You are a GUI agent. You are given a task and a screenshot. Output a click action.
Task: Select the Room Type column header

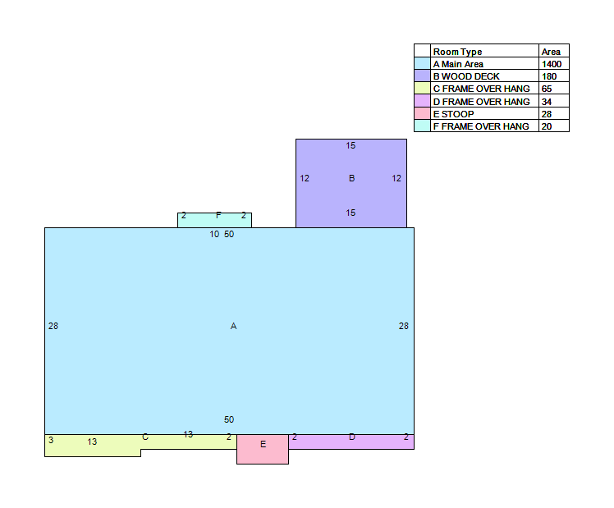click(x=457, y=52)
